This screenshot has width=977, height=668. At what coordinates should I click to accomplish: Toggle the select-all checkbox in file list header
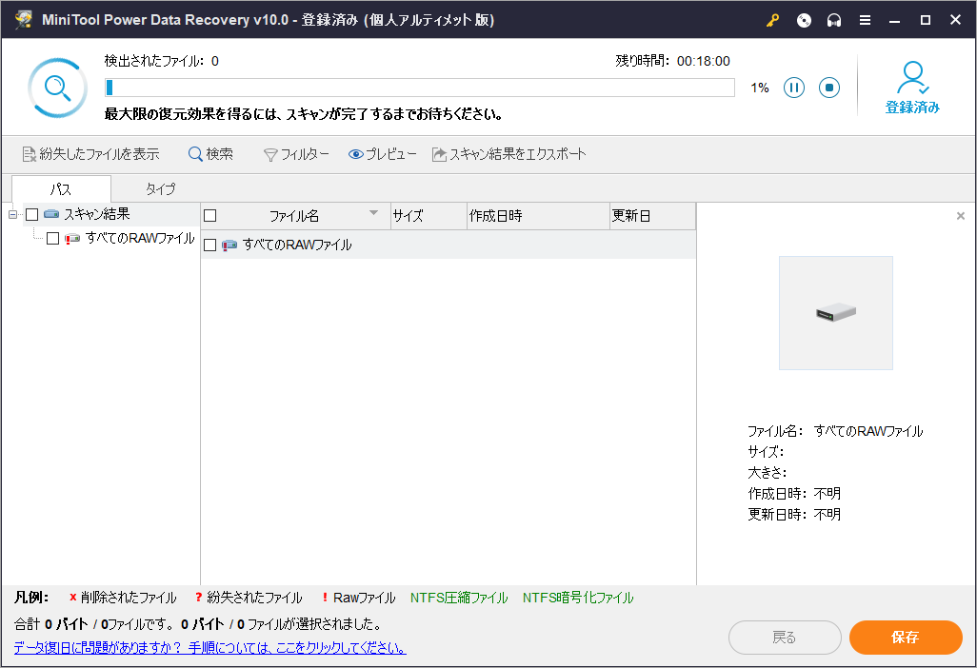tap(210, 215)
